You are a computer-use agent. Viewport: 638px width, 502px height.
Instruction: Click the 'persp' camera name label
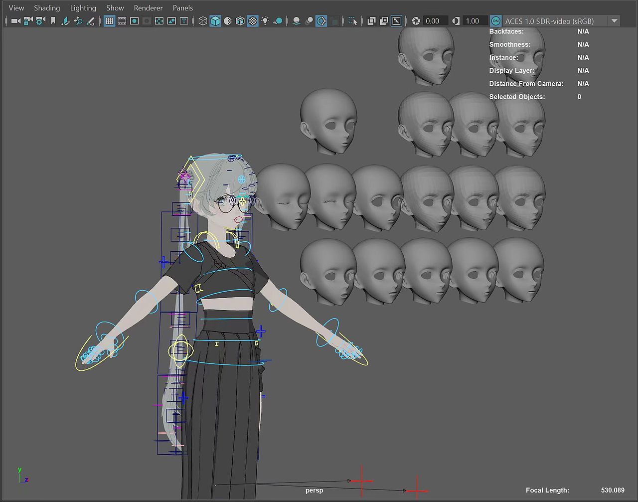pyautogui.click(x=314, y=491)
